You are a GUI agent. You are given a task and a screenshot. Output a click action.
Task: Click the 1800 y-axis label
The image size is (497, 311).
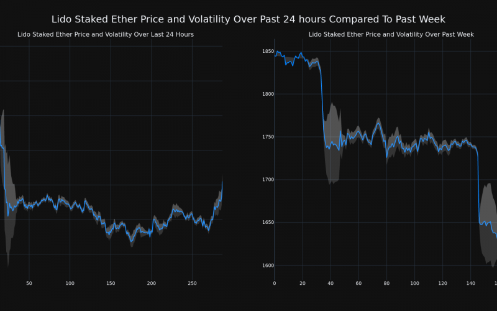(268, 94)
